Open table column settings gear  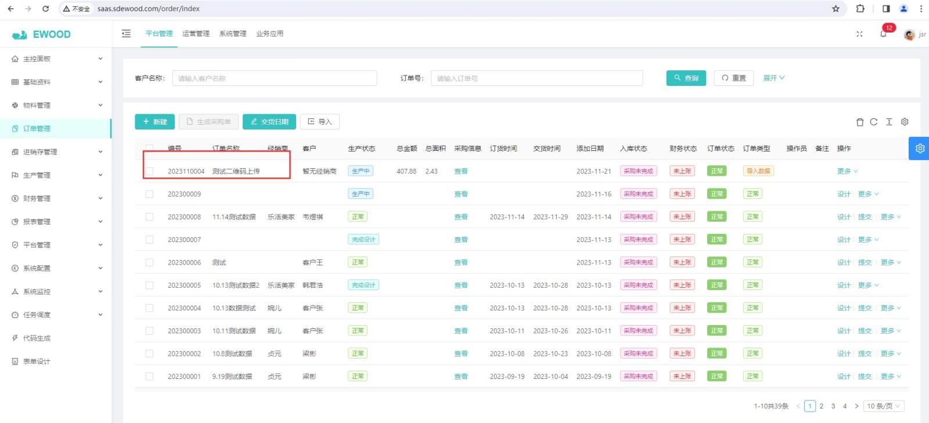[x=905, y=122]
